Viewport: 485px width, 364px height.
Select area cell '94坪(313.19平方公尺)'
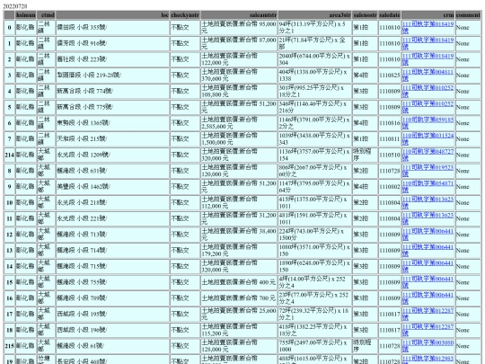(314, 27)
